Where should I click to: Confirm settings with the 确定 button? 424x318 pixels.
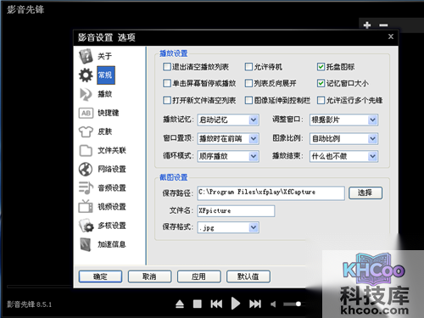(100, 276)
